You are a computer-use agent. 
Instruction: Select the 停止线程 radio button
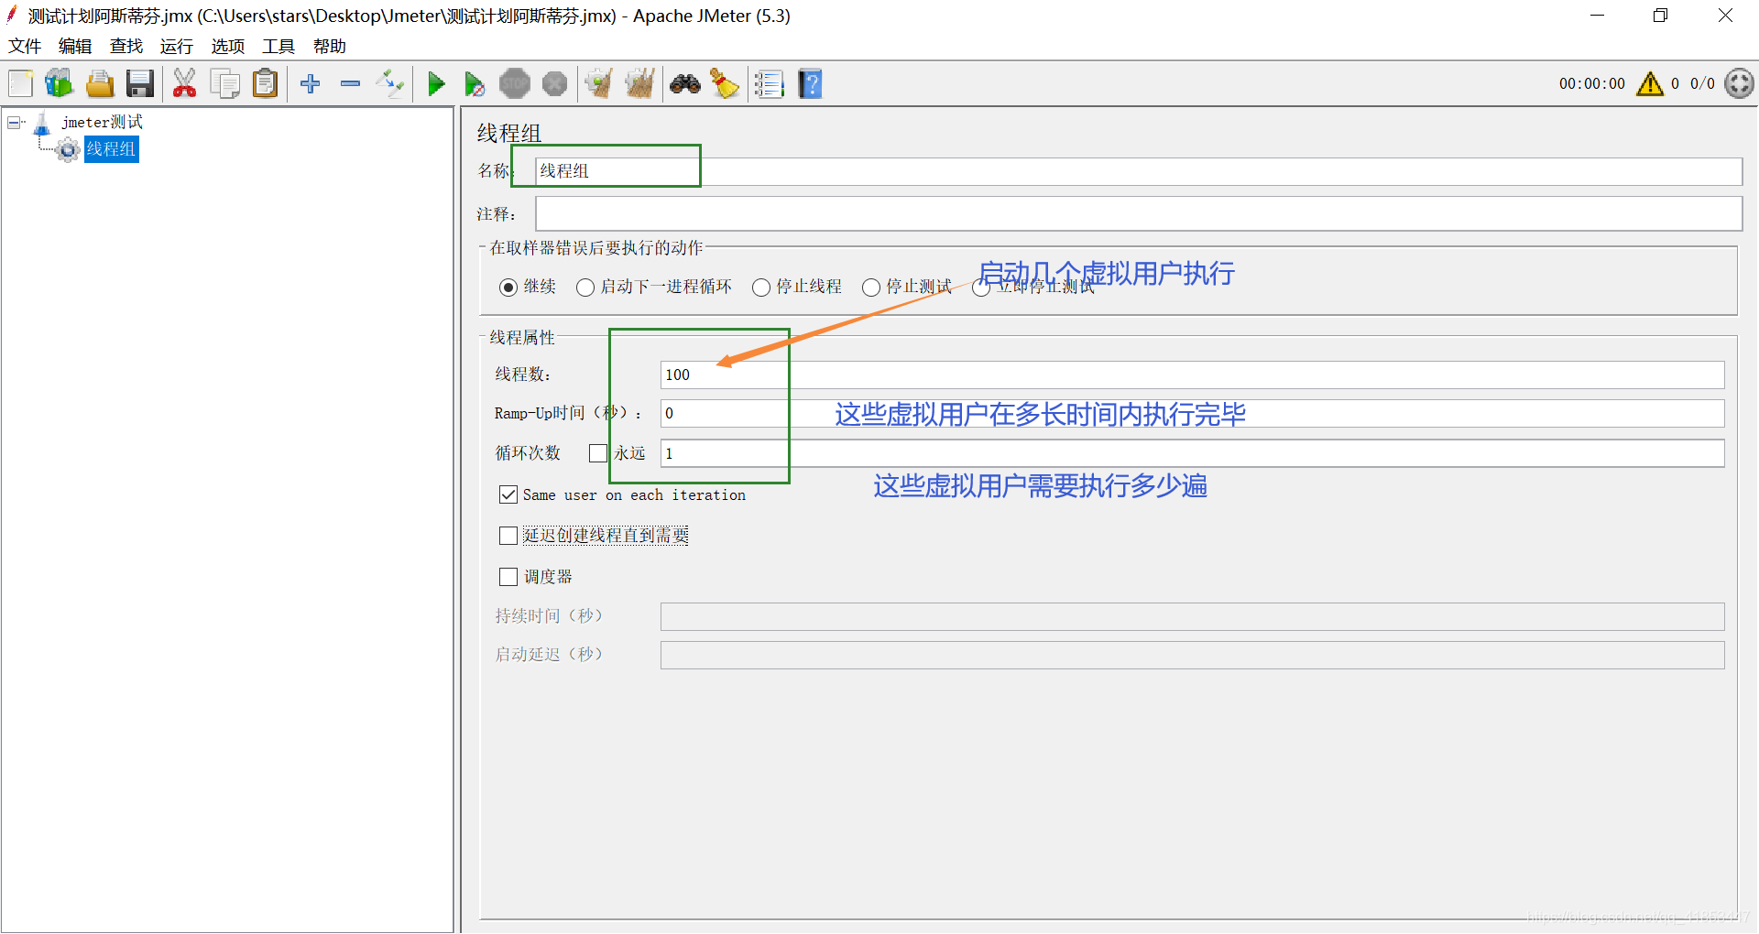pos(761,288)
